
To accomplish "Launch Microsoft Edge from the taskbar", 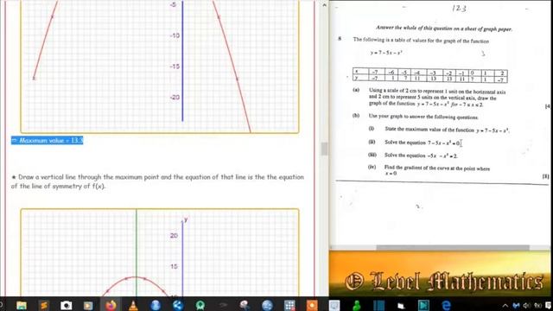I will tap(446, 305).
